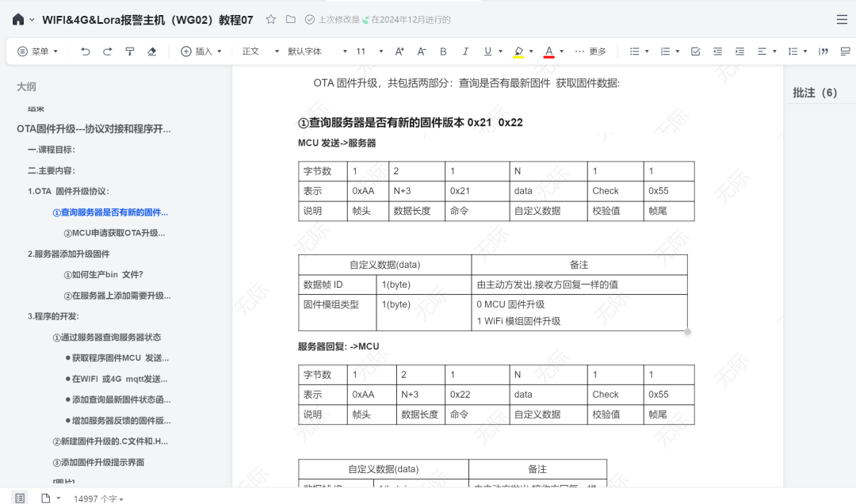Image resolution: width=856 pixels, height=504 pixels.
Task: Show more toolbar options via 更多
Action: click(x=590, y=52)
